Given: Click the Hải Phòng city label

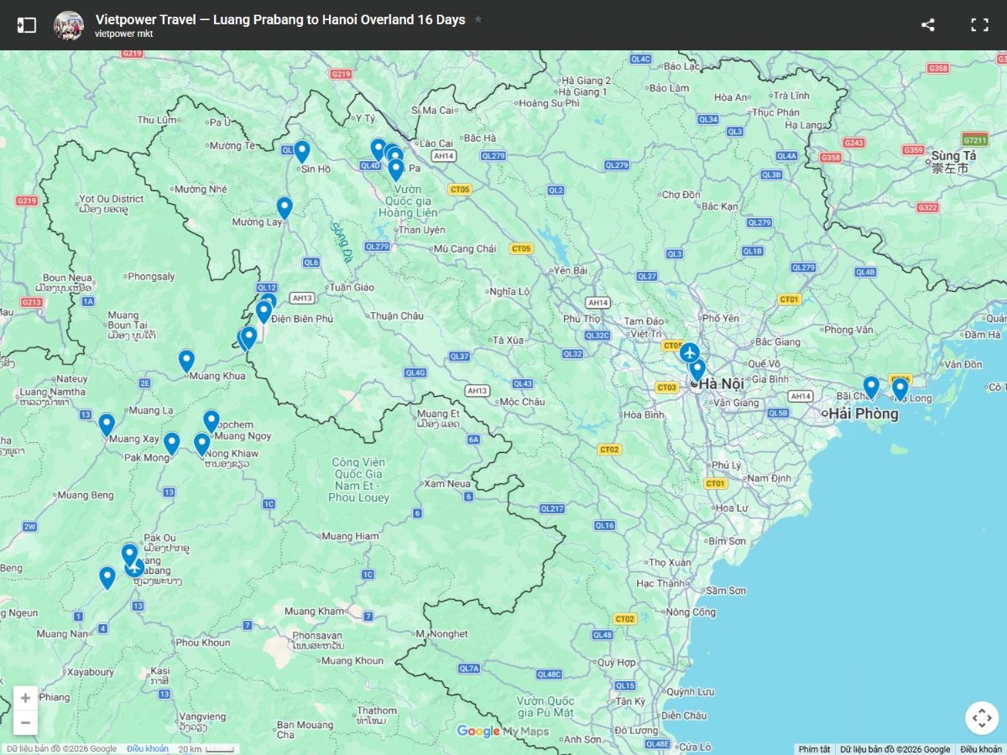Looking at the screenshot, I should click(x=864, y=414).
